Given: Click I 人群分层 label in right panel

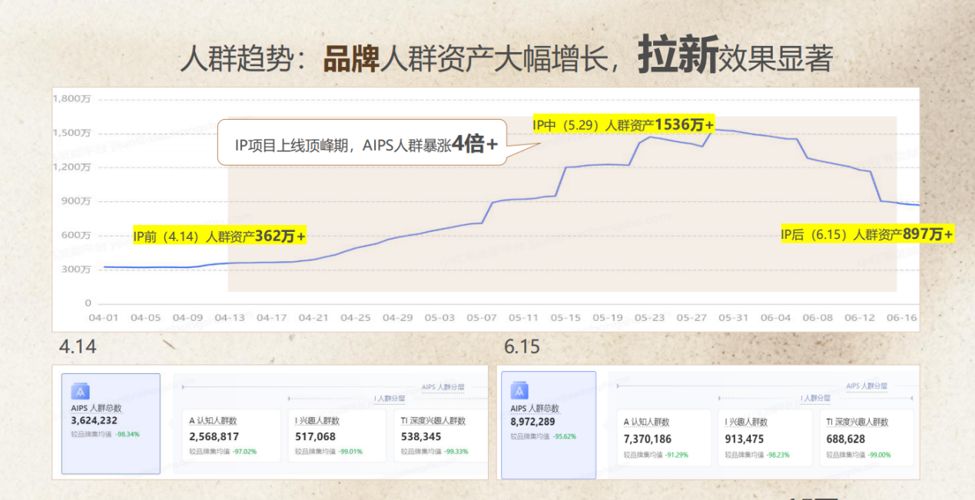Looking at the screenshot, I should (x=815, y=399).
